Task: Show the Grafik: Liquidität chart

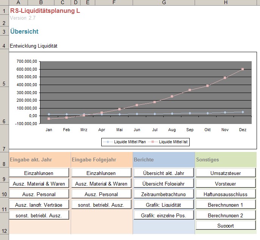Action: click(x=164, y=205)
